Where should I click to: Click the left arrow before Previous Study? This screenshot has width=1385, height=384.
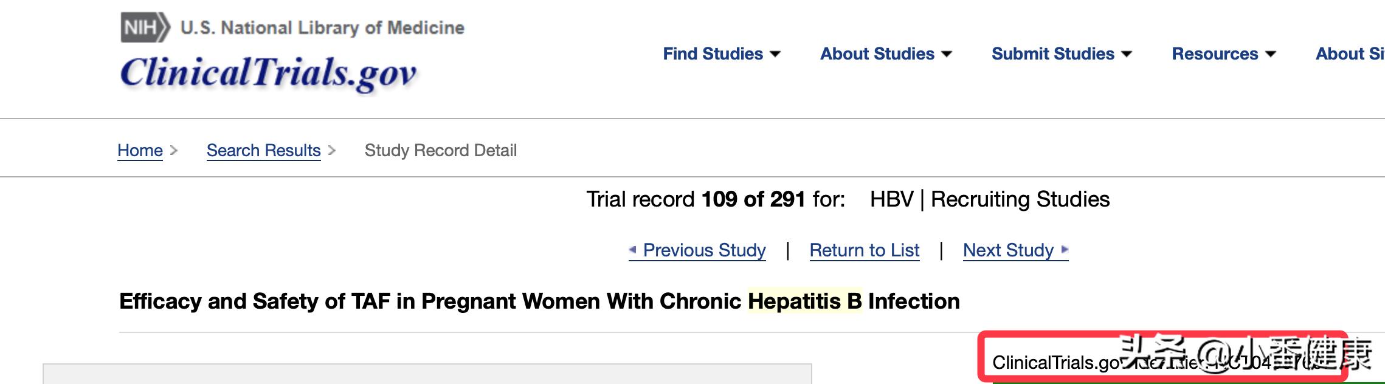coord(632,250)
